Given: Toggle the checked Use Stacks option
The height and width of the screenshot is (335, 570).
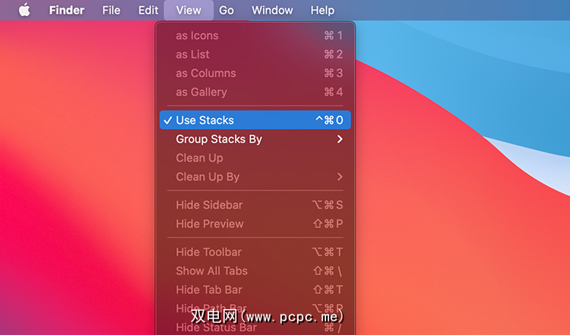Looking at the screenshot, I should point(255,120).
